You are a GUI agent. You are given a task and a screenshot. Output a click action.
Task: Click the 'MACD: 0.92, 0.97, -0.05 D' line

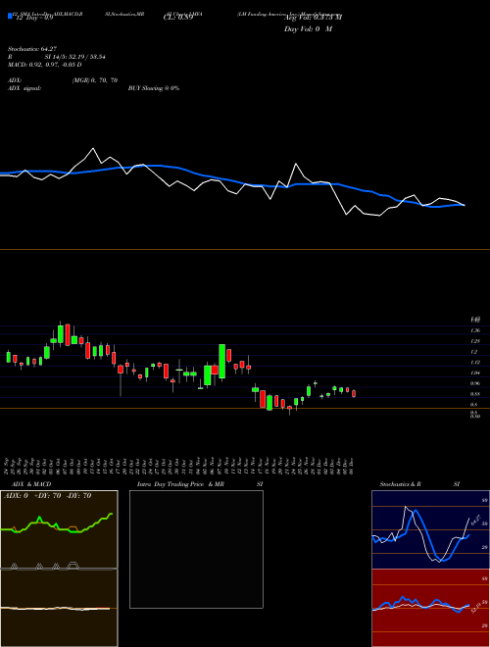point(44,65)
